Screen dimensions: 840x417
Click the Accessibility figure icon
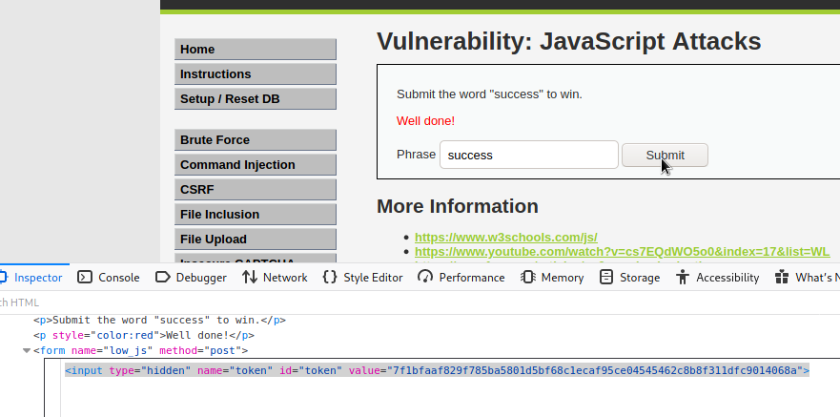(683, 277)
